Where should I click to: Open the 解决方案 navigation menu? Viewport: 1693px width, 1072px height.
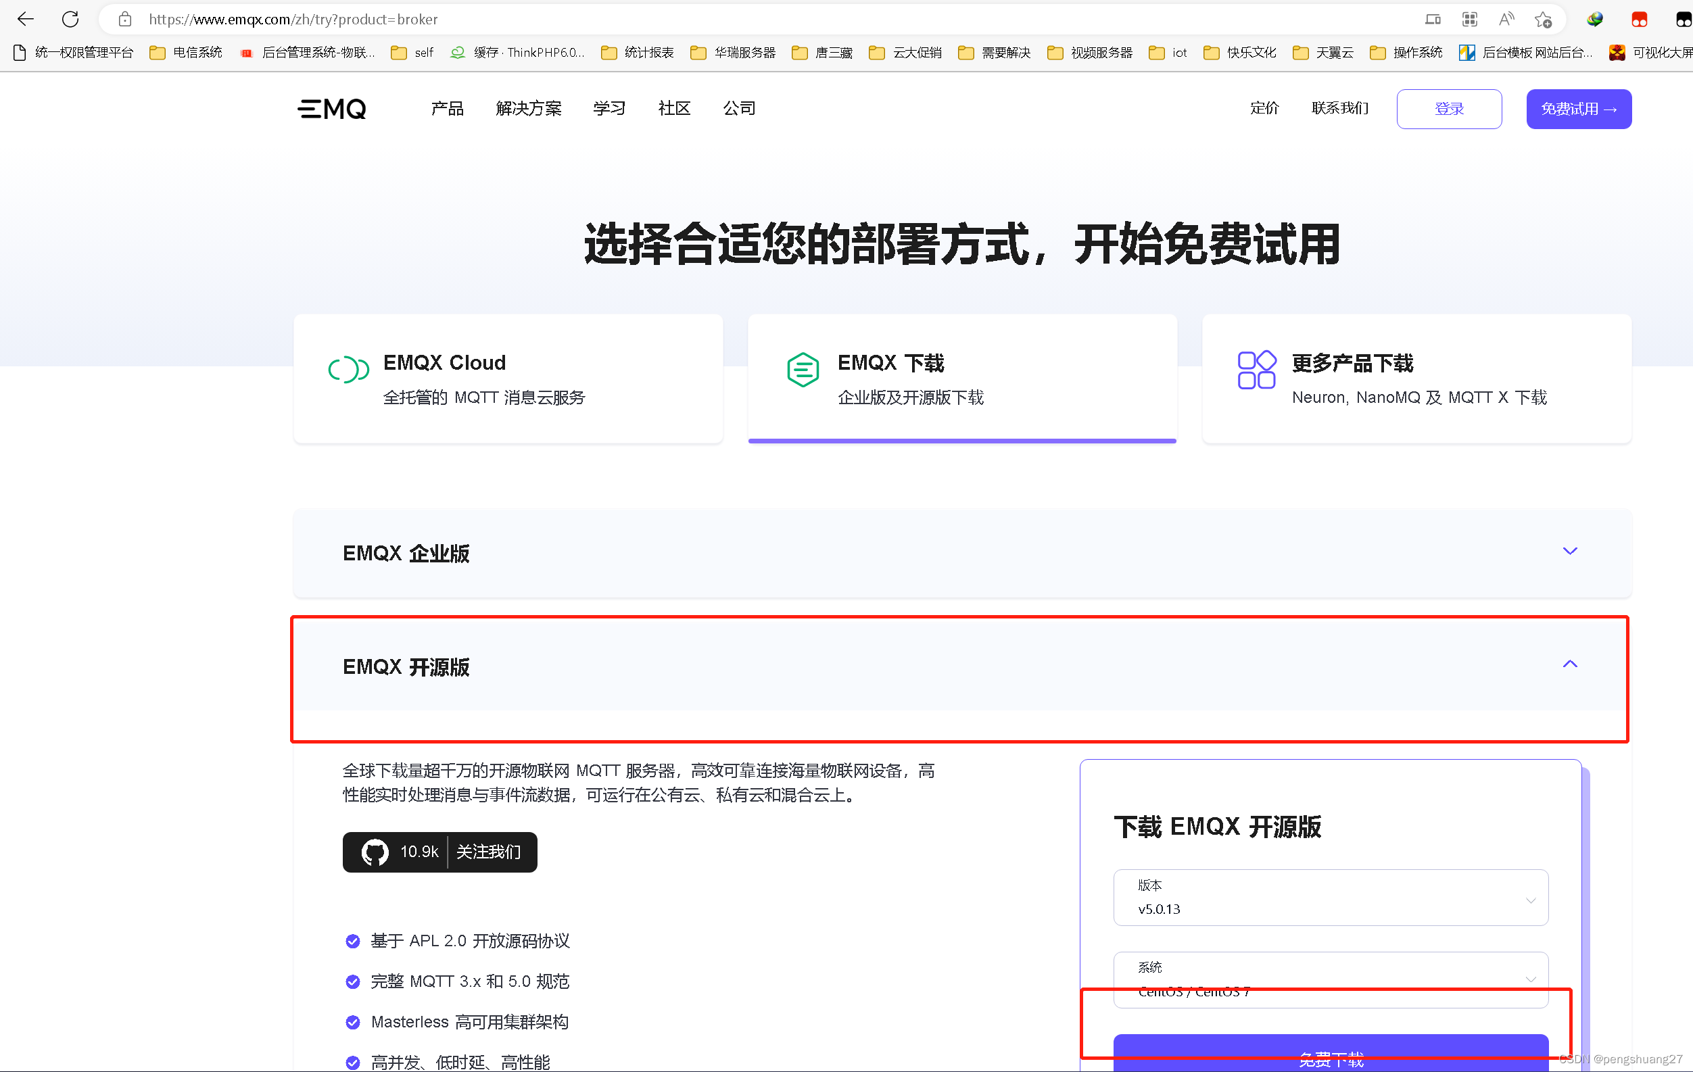pos(528,108)
